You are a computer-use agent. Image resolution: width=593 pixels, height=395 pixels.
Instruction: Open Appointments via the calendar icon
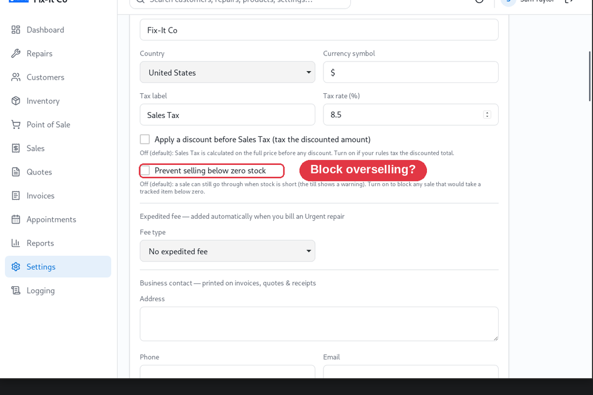(x=16, y=220)
